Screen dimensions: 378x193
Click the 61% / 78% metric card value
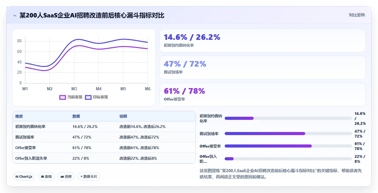(184, 91)
